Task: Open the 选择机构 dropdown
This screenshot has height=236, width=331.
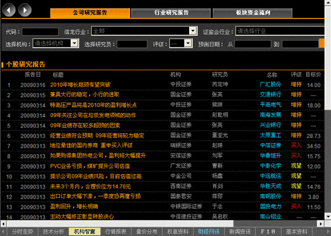Action: click(x=74, y=43)
